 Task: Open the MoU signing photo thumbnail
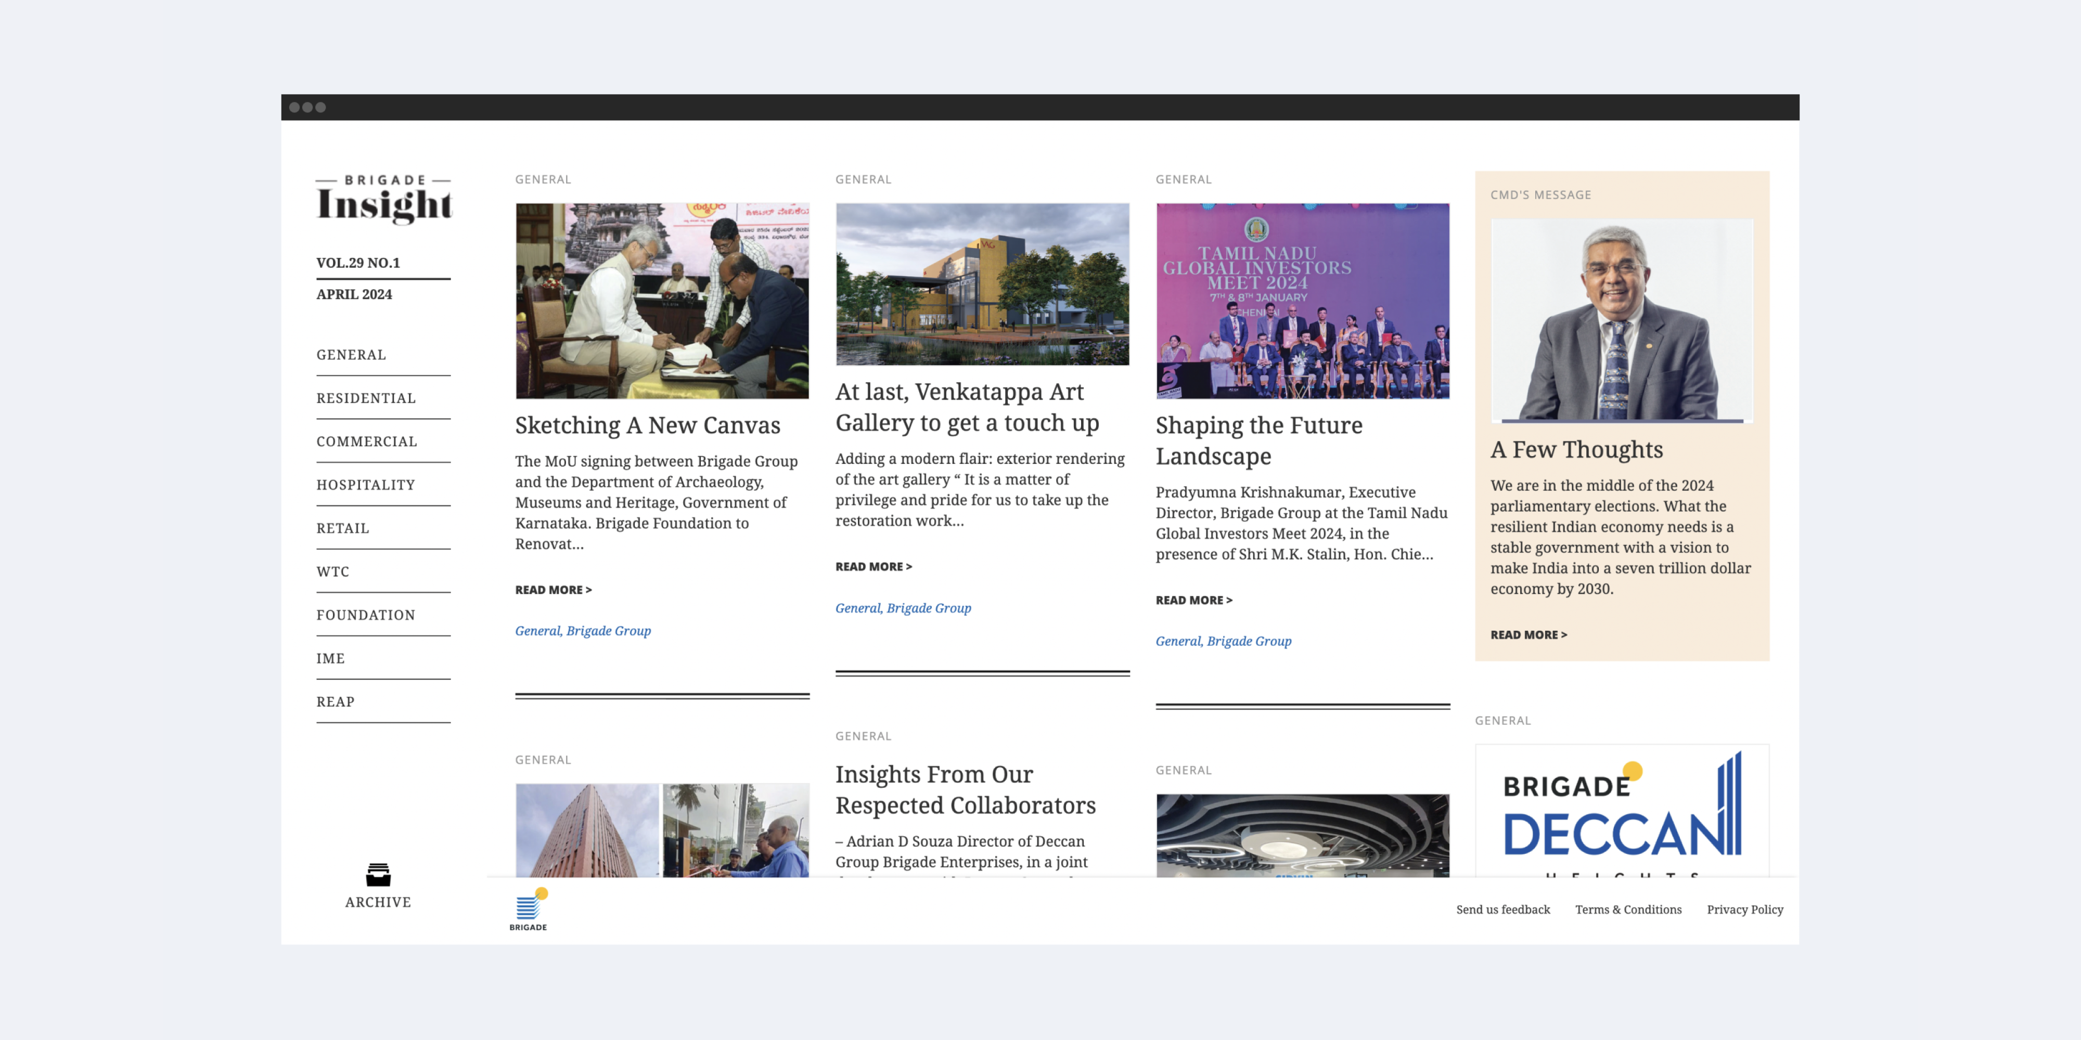(x=662, y=301)
